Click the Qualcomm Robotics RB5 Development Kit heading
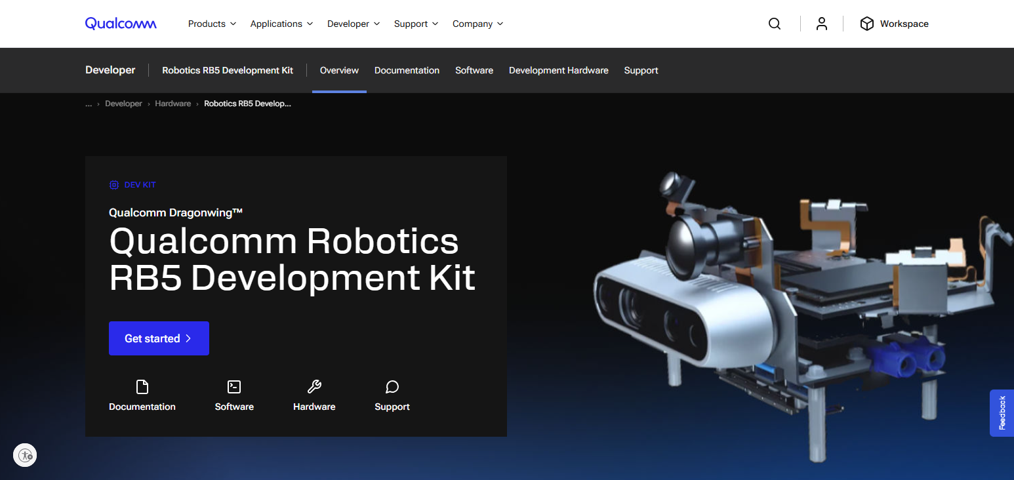Image resolution: width=1014 pixels, height=480 pixels. coord(292,260)
